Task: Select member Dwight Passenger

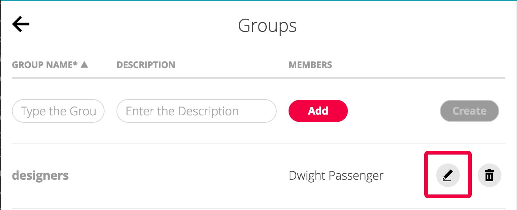Action: point(336,176)
